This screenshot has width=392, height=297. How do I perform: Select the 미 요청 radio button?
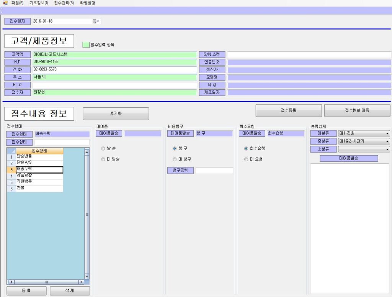(246, 159)
